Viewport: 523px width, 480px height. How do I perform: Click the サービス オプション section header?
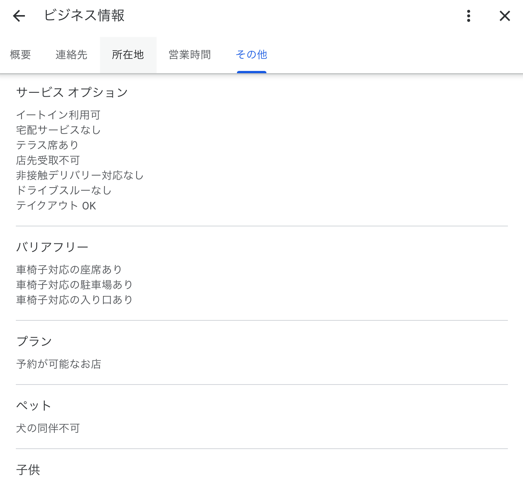tap(72, 92)
